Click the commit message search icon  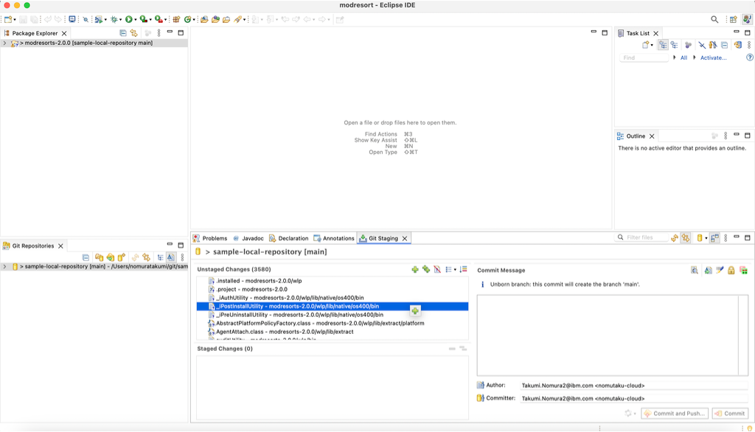point(695,270)
